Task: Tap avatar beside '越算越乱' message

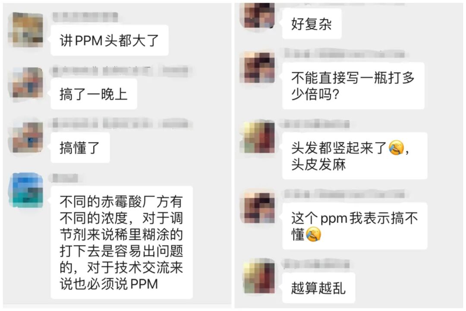Action: click(258, 277)
